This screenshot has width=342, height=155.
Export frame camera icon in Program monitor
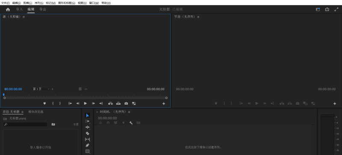(298, 103)
